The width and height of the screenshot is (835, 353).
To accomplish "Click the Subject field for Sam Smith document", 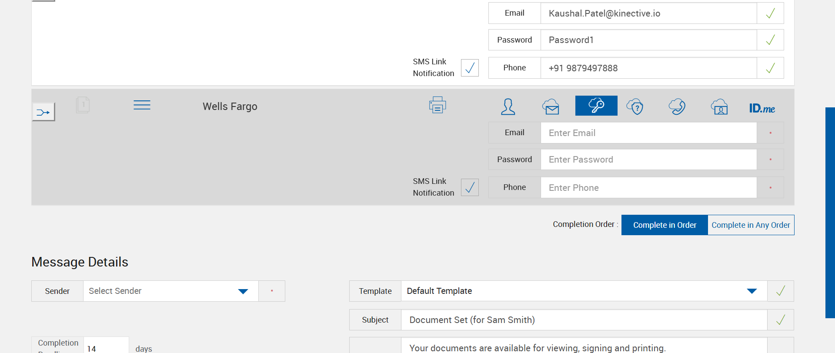I will click(x=584, y=320).
